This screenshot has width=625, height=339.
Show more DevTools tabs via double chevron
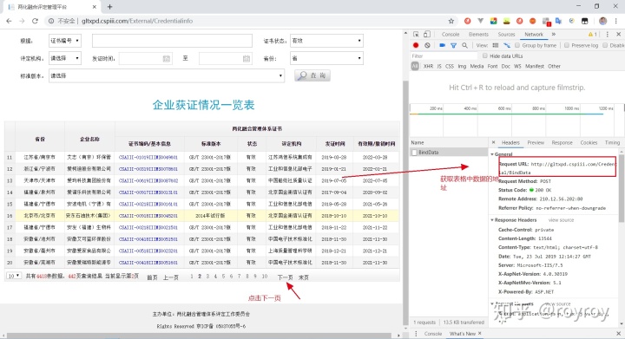pyautogui.click(x=554, y=34)
